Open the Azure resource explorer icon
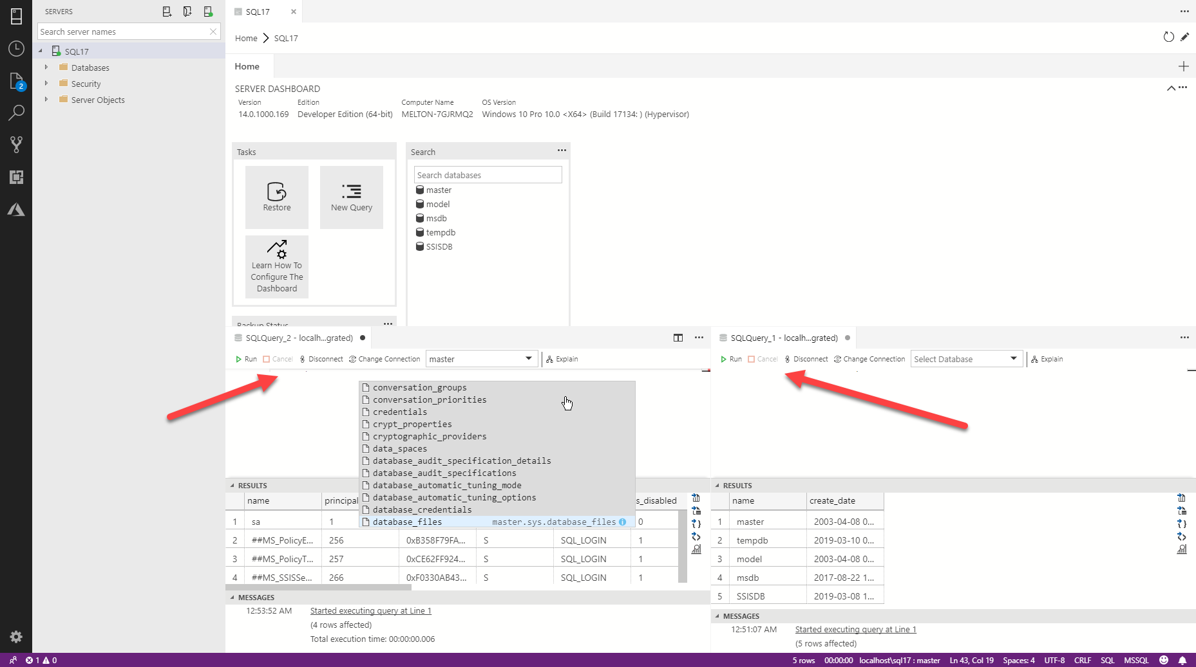Screen dimensions: 1196x667 [16, 210]
